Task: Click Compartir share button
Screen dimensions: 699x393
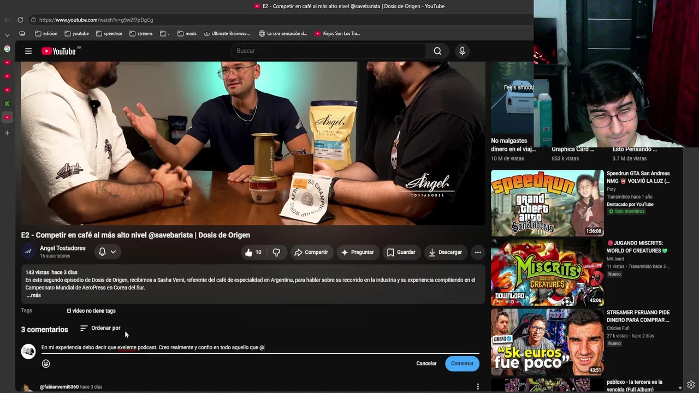Action: 311,252
